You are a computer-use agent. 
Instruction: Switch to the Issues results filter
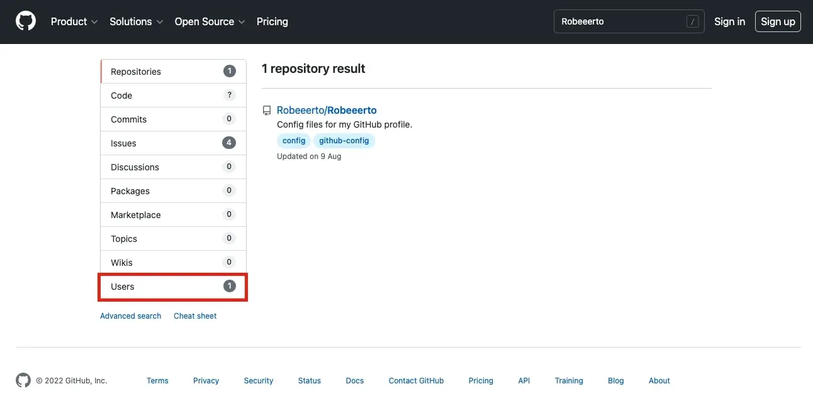point(173,143)
